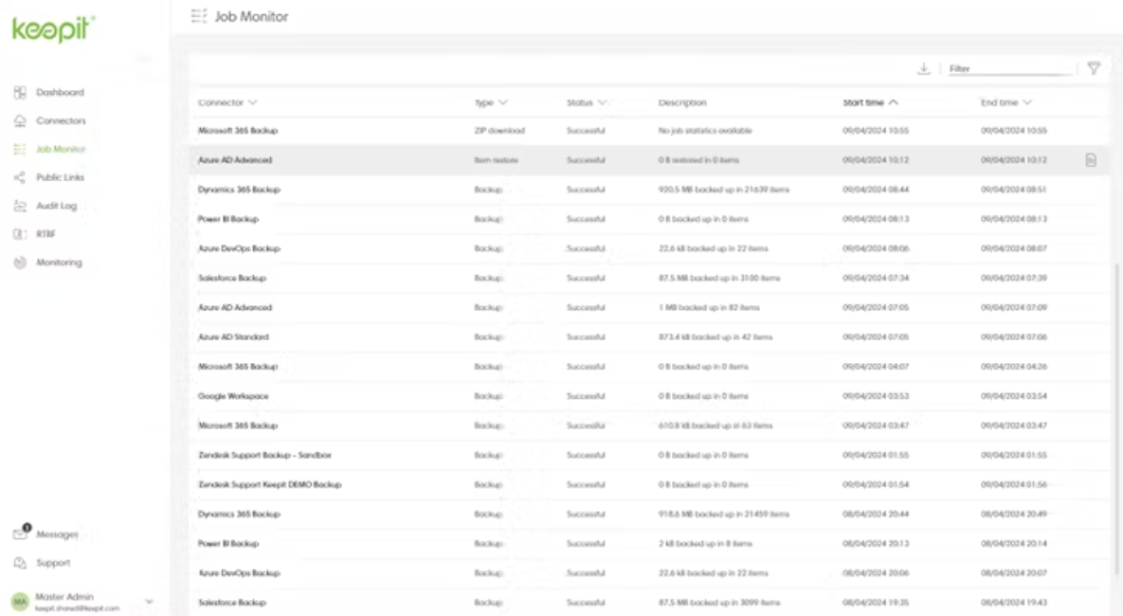Click the Monitoring icon
Image resolution: width=1123 pixels, height=616 pixels.
tap(20, 263)
